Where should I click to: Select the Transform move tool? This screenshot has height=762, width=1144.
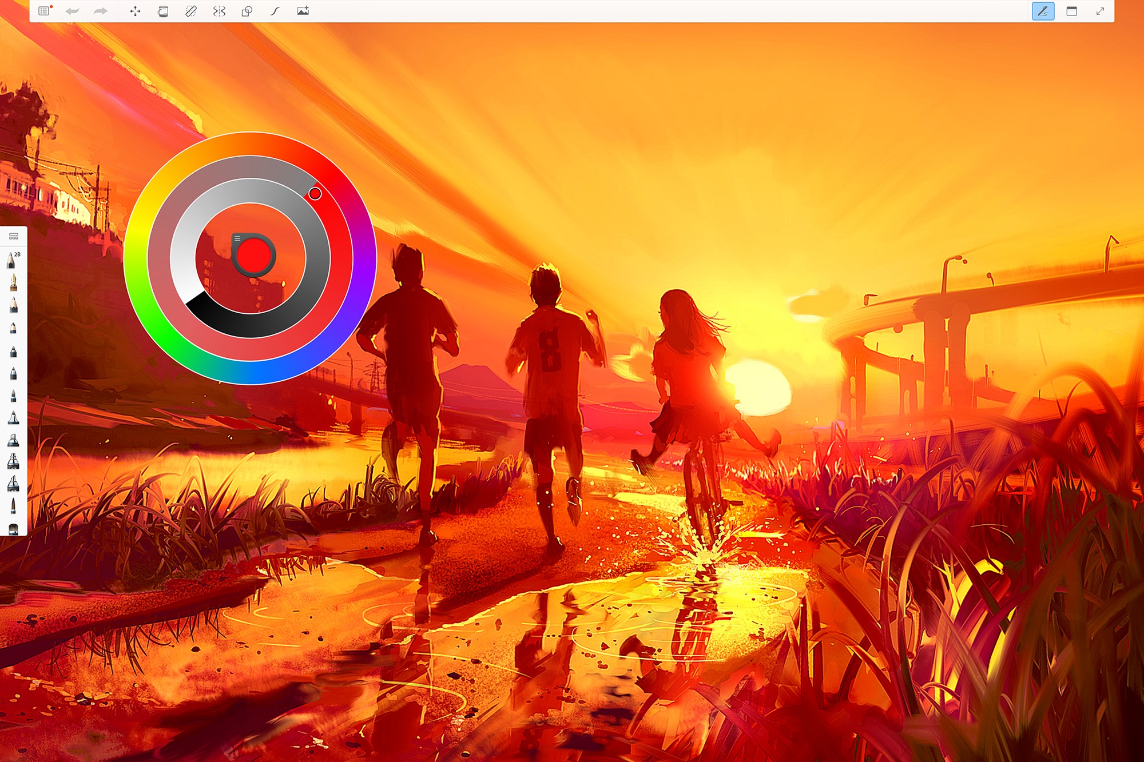135,11
